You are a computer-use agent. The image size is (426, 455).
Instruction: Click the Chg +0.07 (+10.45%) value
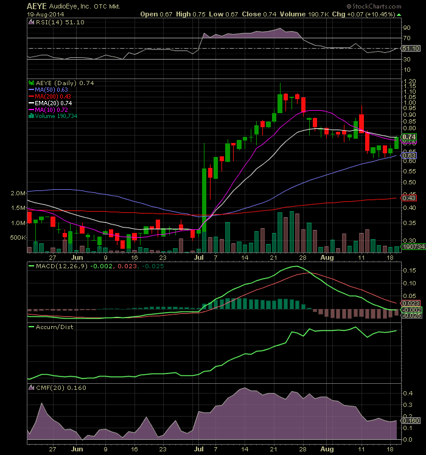click(x=364, y=14)
